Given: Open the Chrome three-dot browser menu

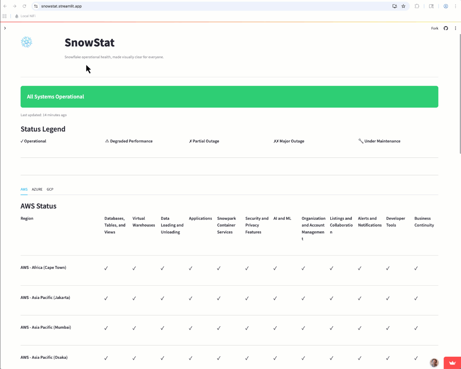Looking at the screenshot, I should (455, 6).
